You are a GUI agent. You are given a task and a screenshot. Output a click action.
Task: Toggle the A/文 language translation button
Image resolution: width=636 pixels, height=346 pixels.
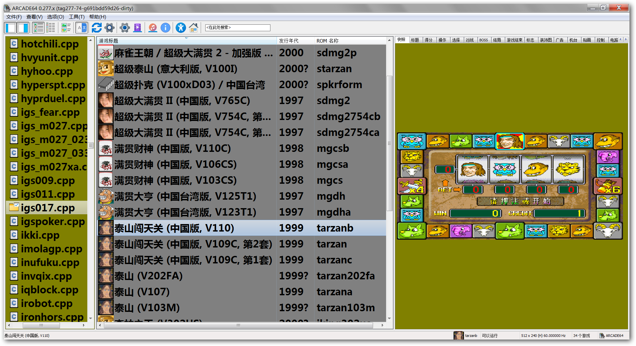81,28
